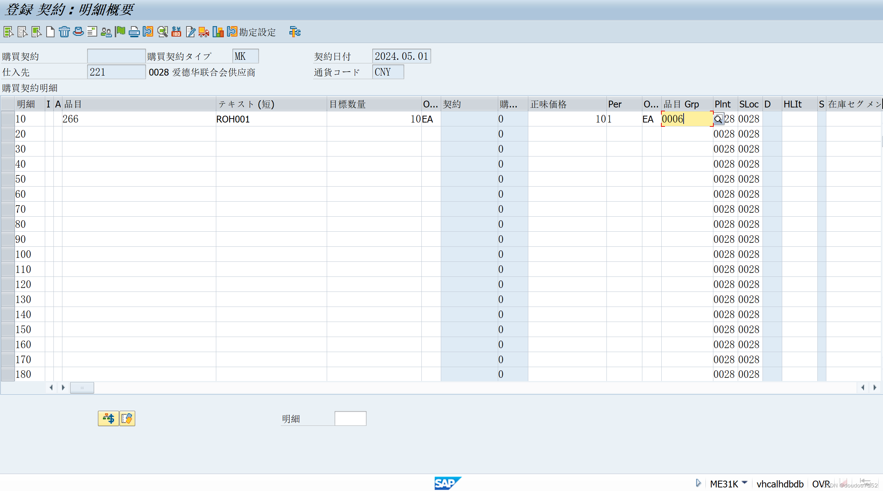The image size is (883, 491).
Task: Click the printer icon in toolbar
Action: coord(134,32)
